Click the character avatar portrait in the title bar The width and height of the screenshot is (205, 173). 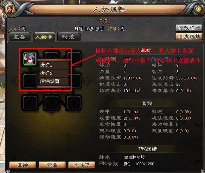[9, 9]
